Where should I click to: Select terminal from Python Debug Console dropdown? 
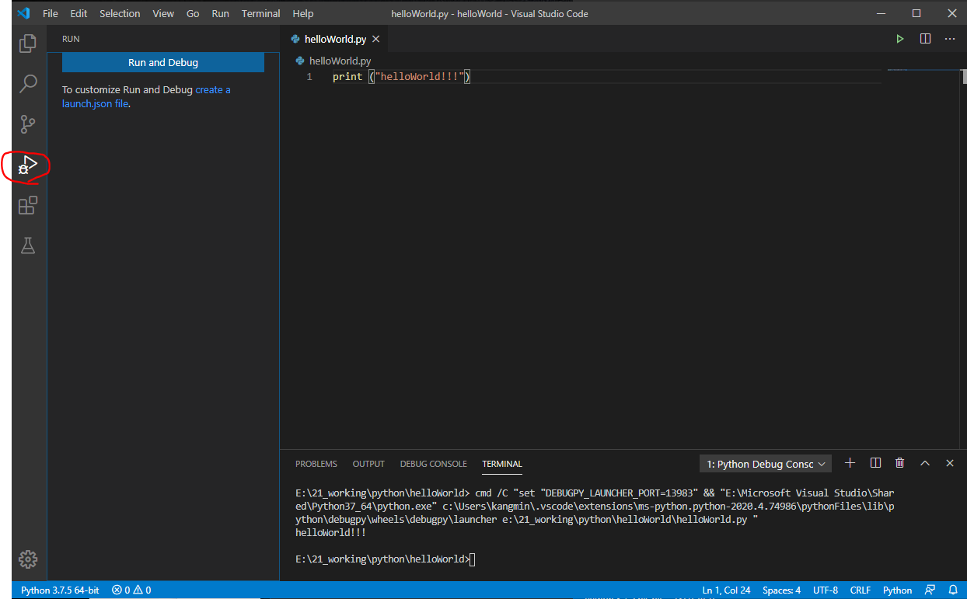tap(765, 464)
